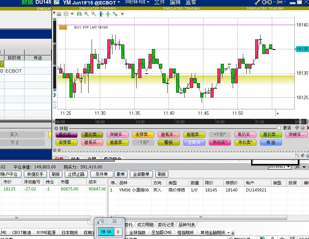Select the YM06 小道指06 order row

(134, 190)
